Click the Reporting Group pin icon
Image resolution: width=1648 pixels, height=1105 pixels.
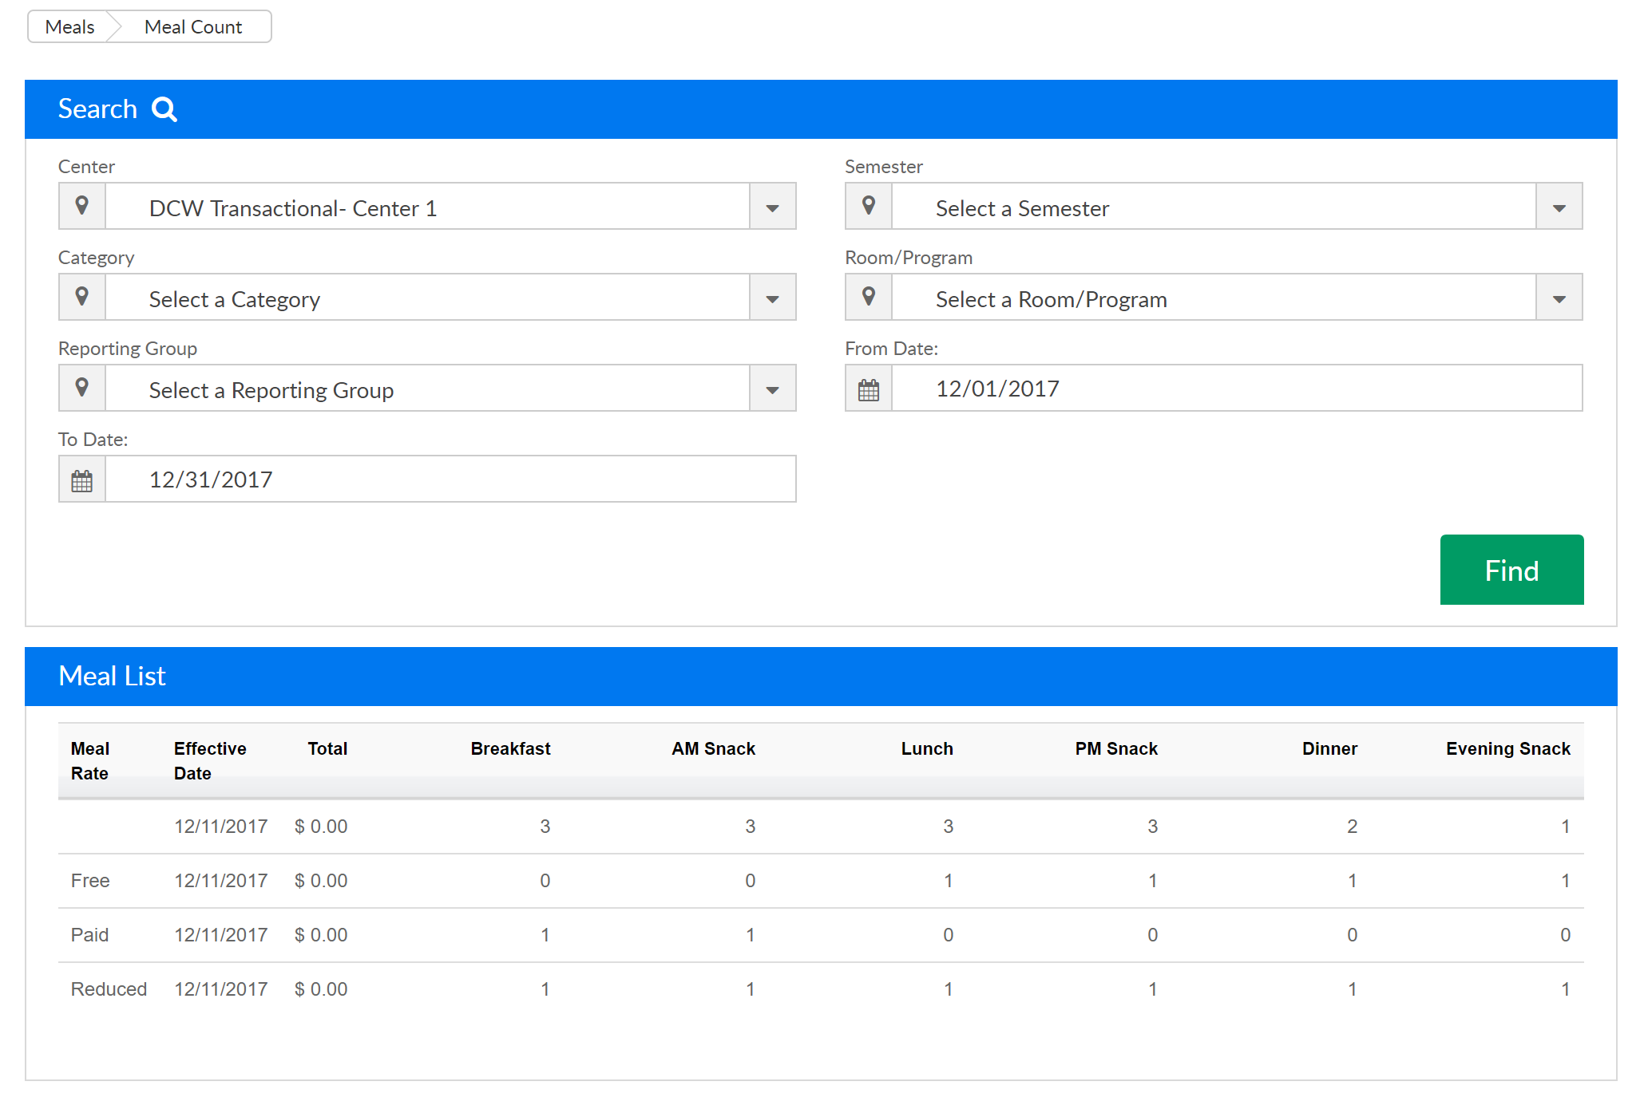pos(81,389)
